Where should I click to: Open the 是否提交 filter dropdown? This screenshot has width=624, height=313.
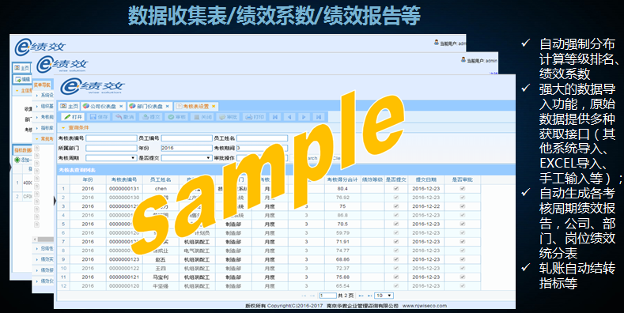pos(187,158)
